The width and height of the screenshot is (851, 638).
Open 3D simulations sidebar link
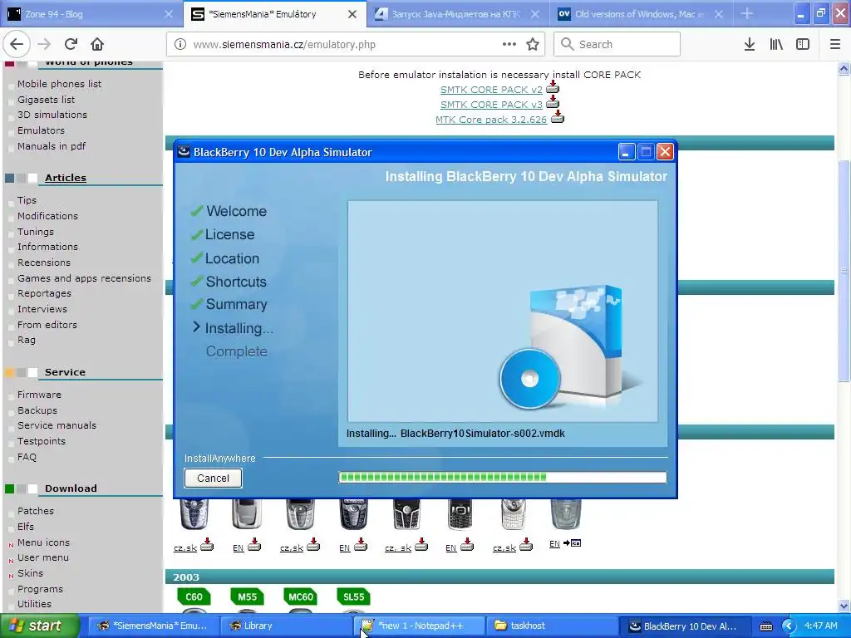pyautogui.click(x=52, y=115)
